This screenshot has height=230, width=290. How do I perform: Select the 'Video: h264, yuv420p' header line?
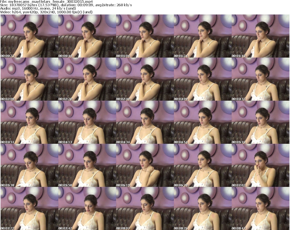pos(46,12)
